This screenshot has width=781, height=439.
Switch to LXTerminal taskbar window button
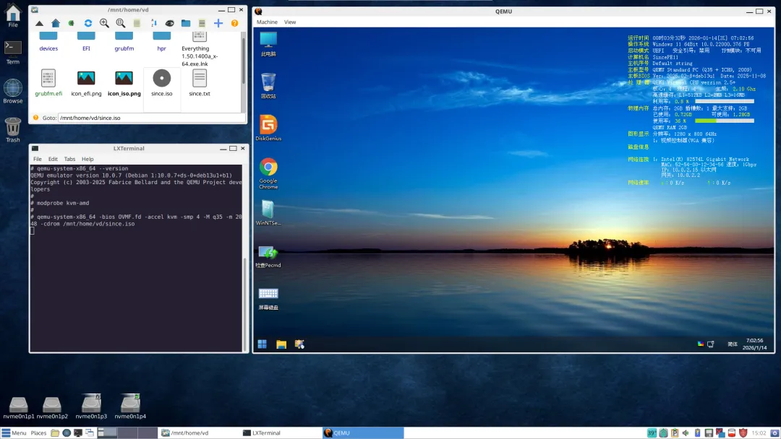click(281, 433)
